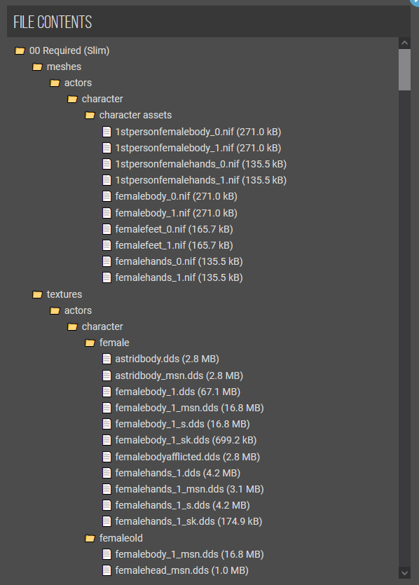Click file icon of femalefeet_0.nif

click(107, 229)
